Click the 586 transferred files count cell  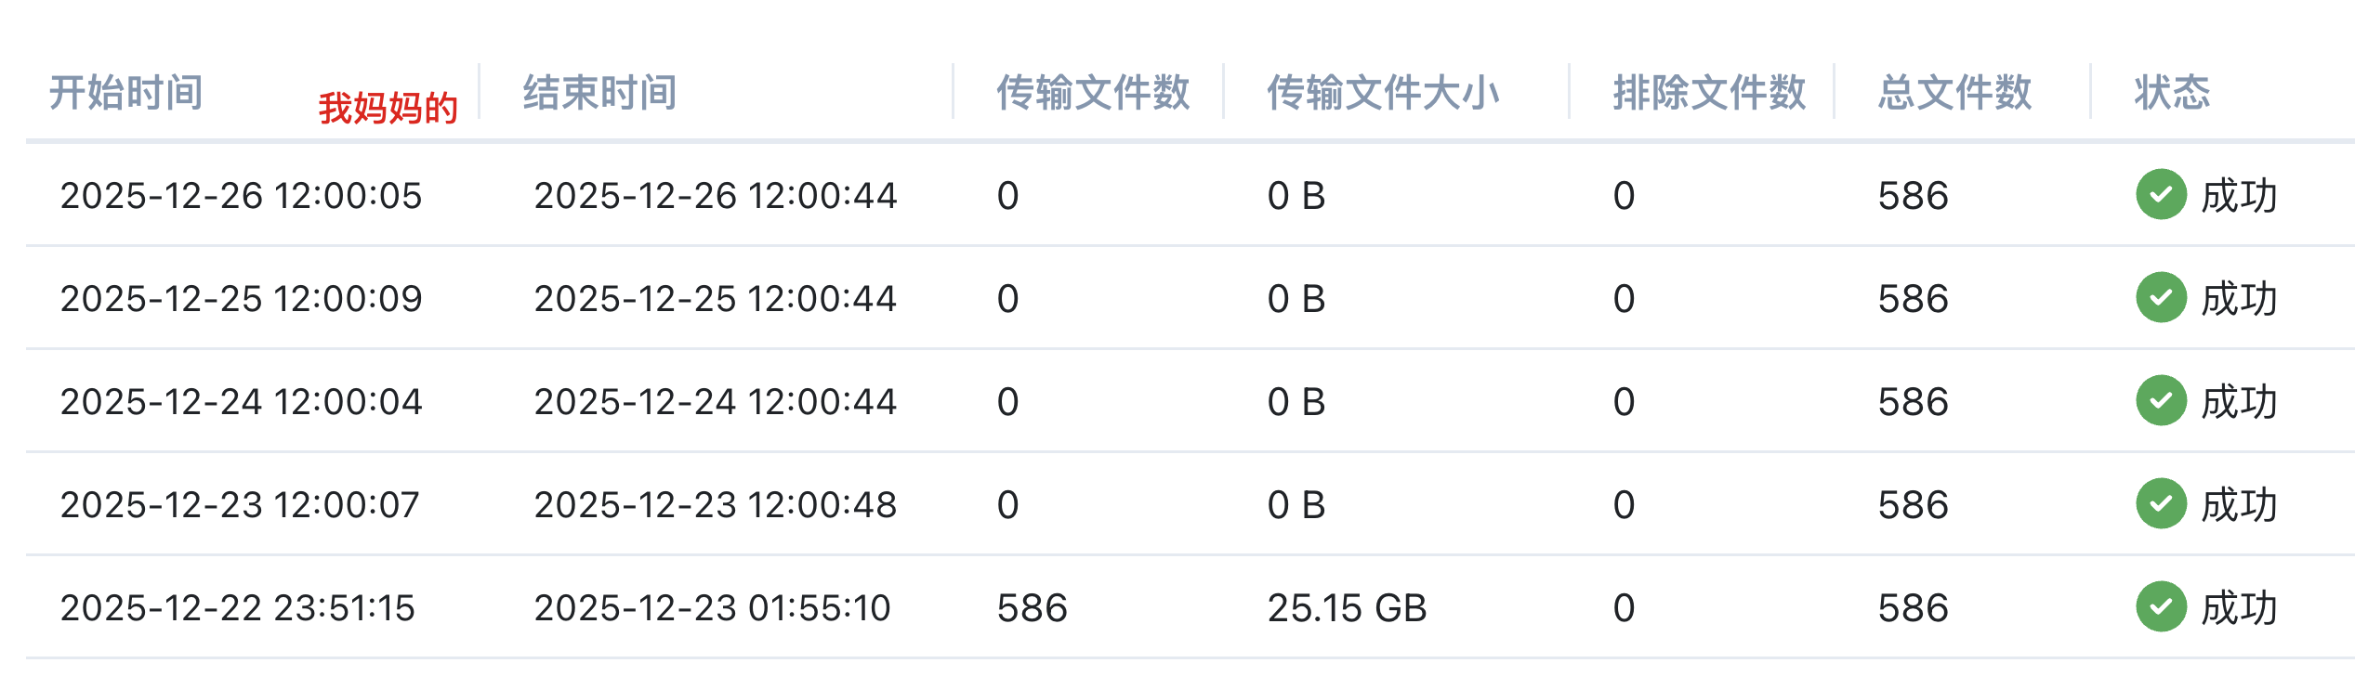click(1032, 608)
